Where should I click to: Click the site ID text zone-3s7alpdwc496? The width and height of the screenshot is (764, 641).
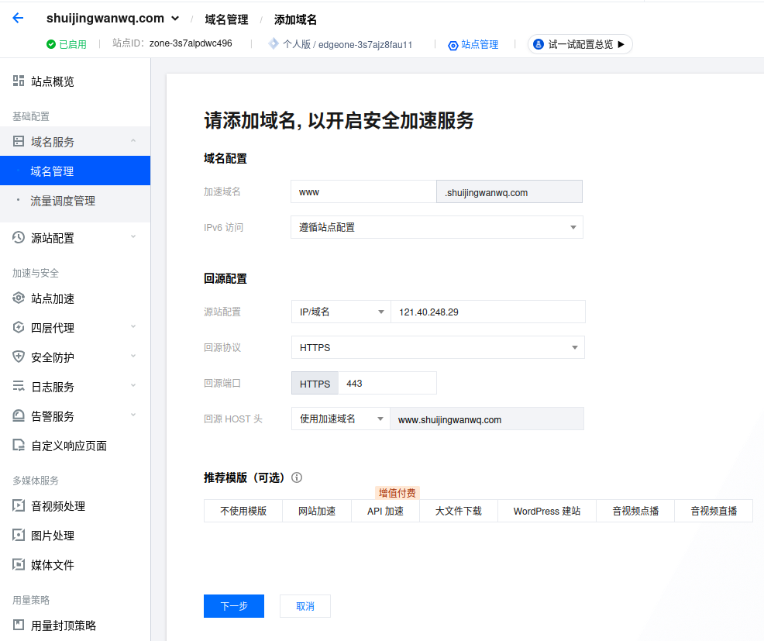tap(191, 43)
